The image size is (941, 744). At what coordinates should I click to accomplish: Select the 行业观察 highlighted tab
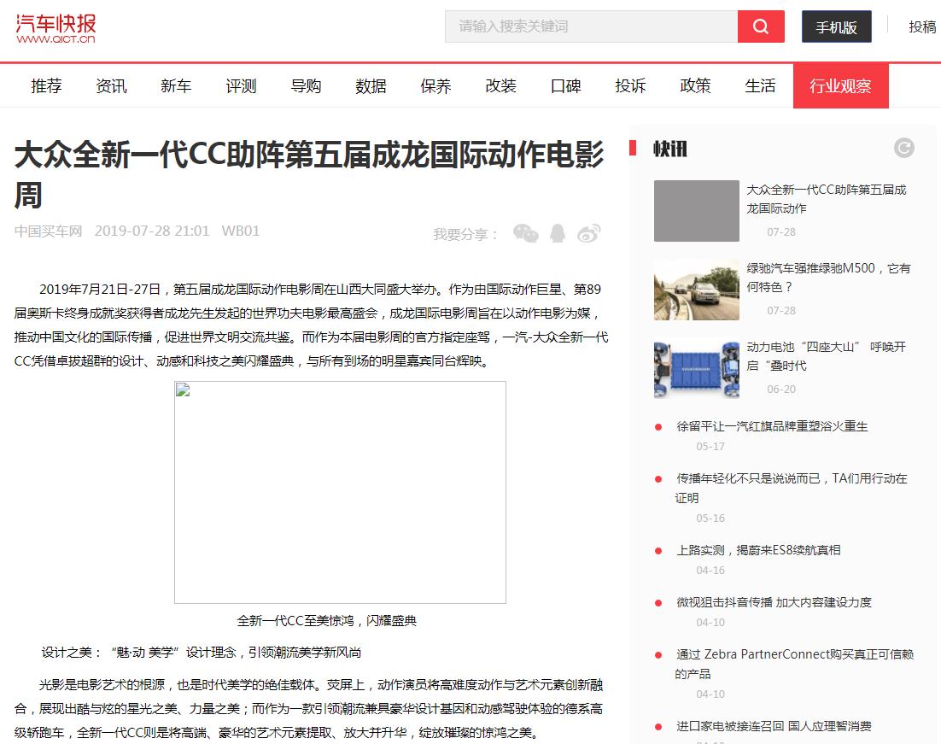(x=841, y=86)
